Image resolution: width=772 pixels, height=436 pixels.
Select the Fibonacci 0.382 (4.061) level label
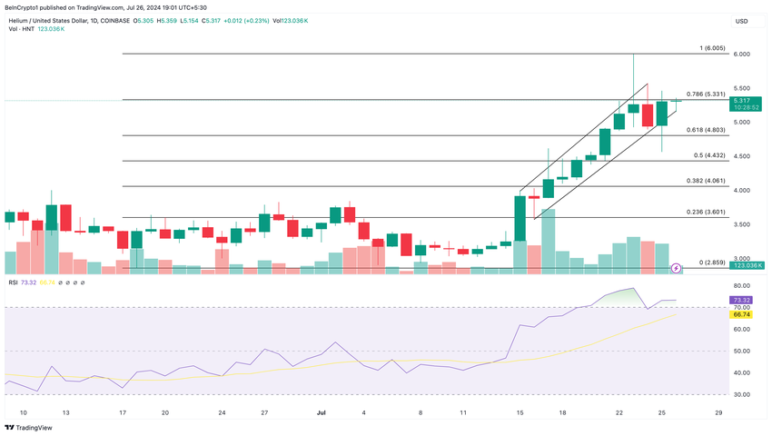[706, 181]
